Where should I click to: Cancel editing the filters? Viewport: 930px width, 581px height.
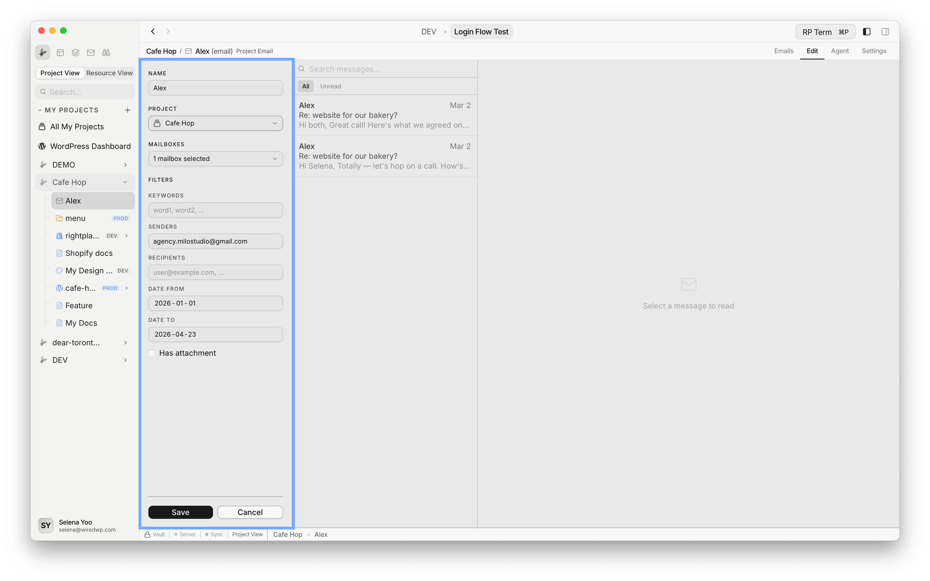tap(250, 512)
